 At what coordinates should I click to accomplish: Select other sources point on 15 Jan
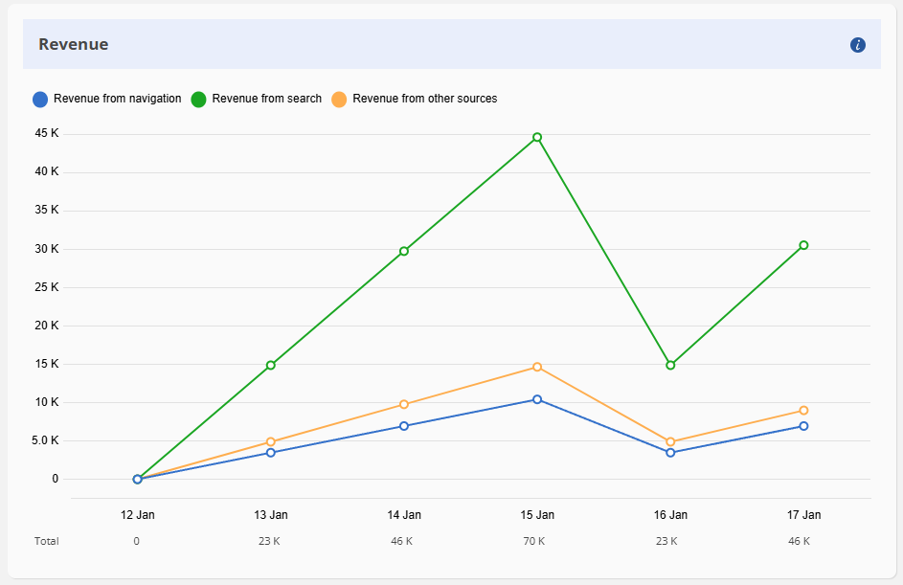click(x=537, y=367)
